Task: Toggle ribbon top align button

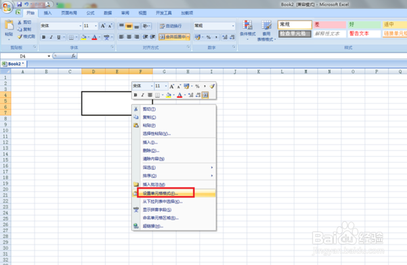Action: 121,26
